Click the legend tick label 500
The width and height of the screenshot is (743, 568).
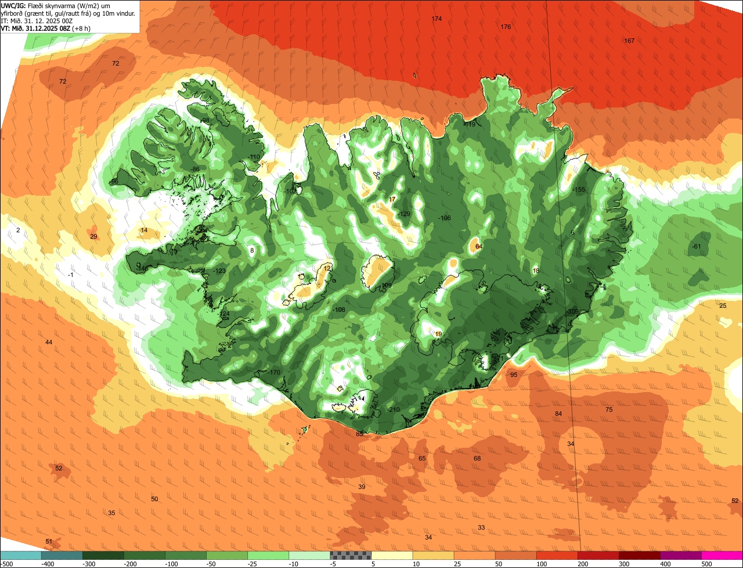[x=706, y=564]
